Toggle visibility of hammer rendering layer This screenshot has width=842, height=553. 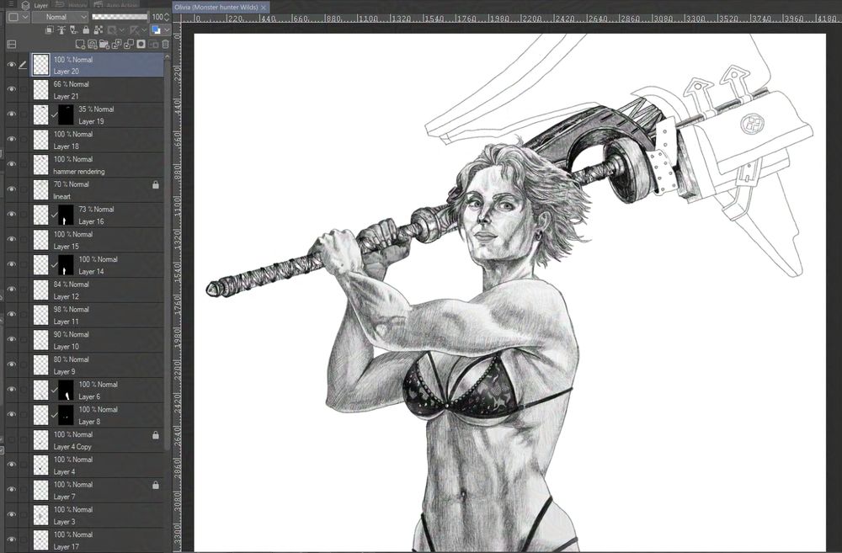point(11,164)
